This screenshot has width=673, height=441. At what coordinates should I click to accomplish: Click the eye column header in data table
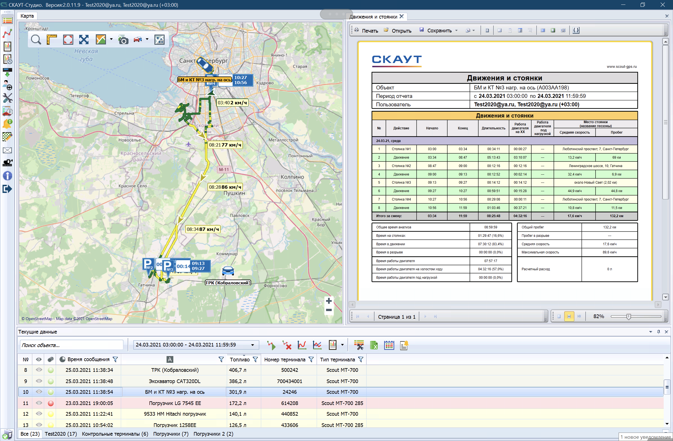click(x=39, y=359)
